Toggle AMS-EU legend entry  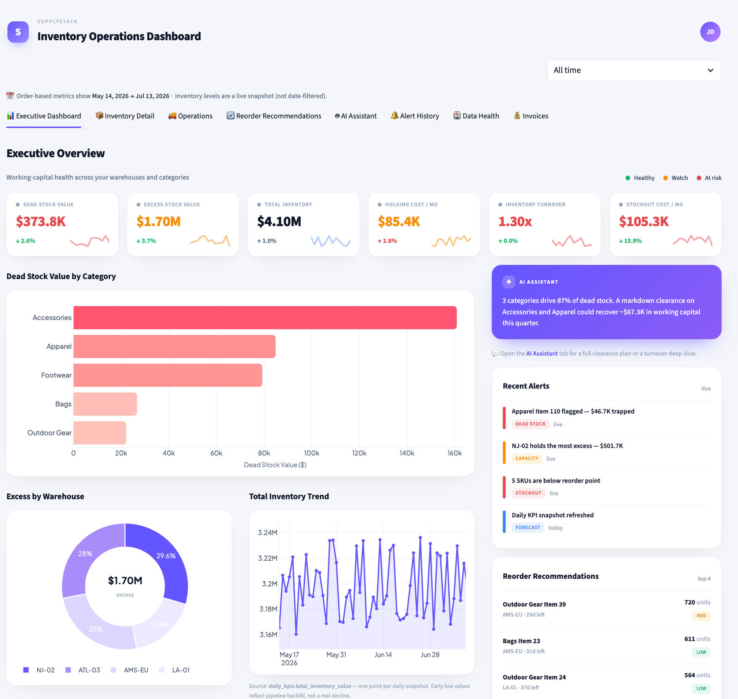(130, 670)
